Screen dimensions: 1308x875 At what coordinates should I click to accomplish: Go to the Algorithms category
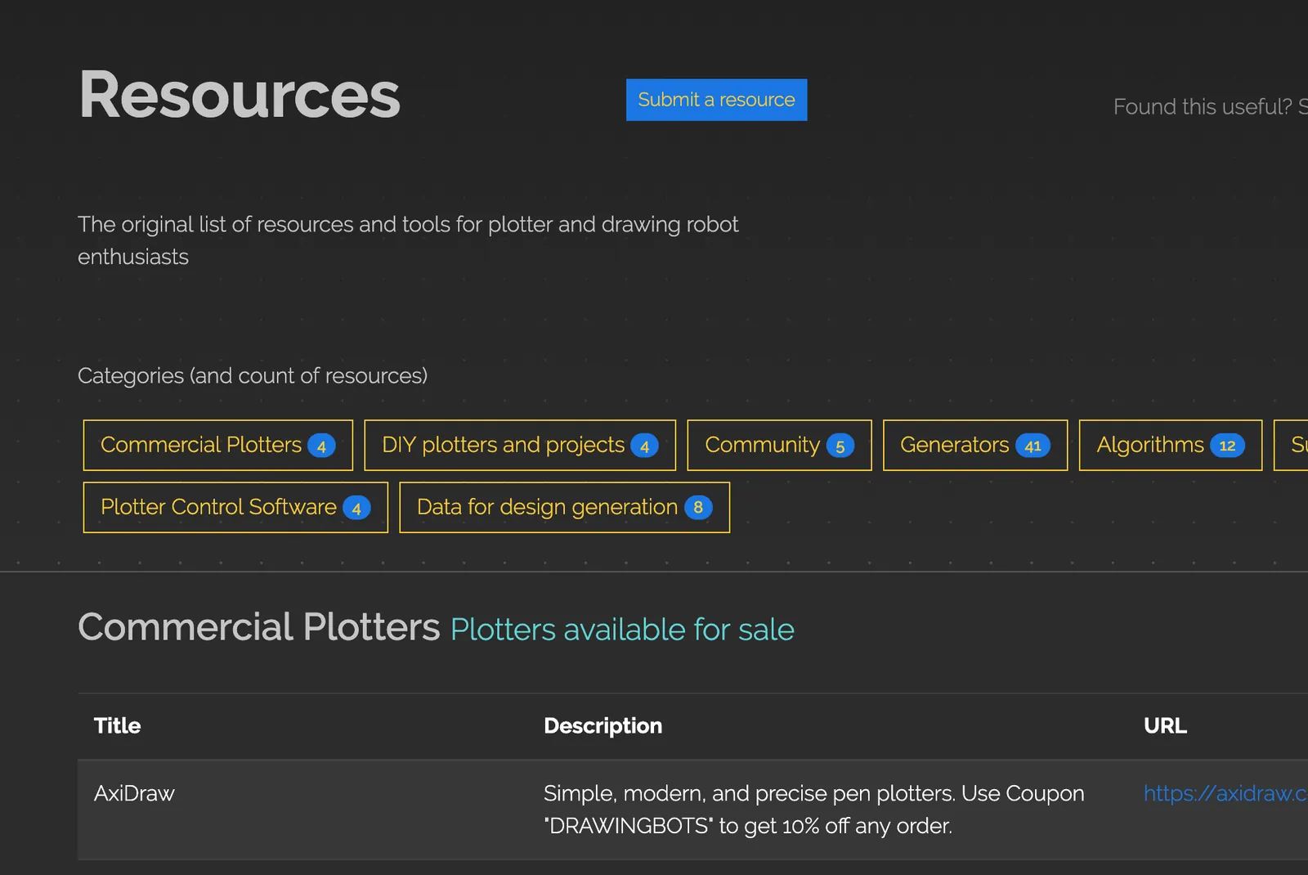click(1171, 445)
